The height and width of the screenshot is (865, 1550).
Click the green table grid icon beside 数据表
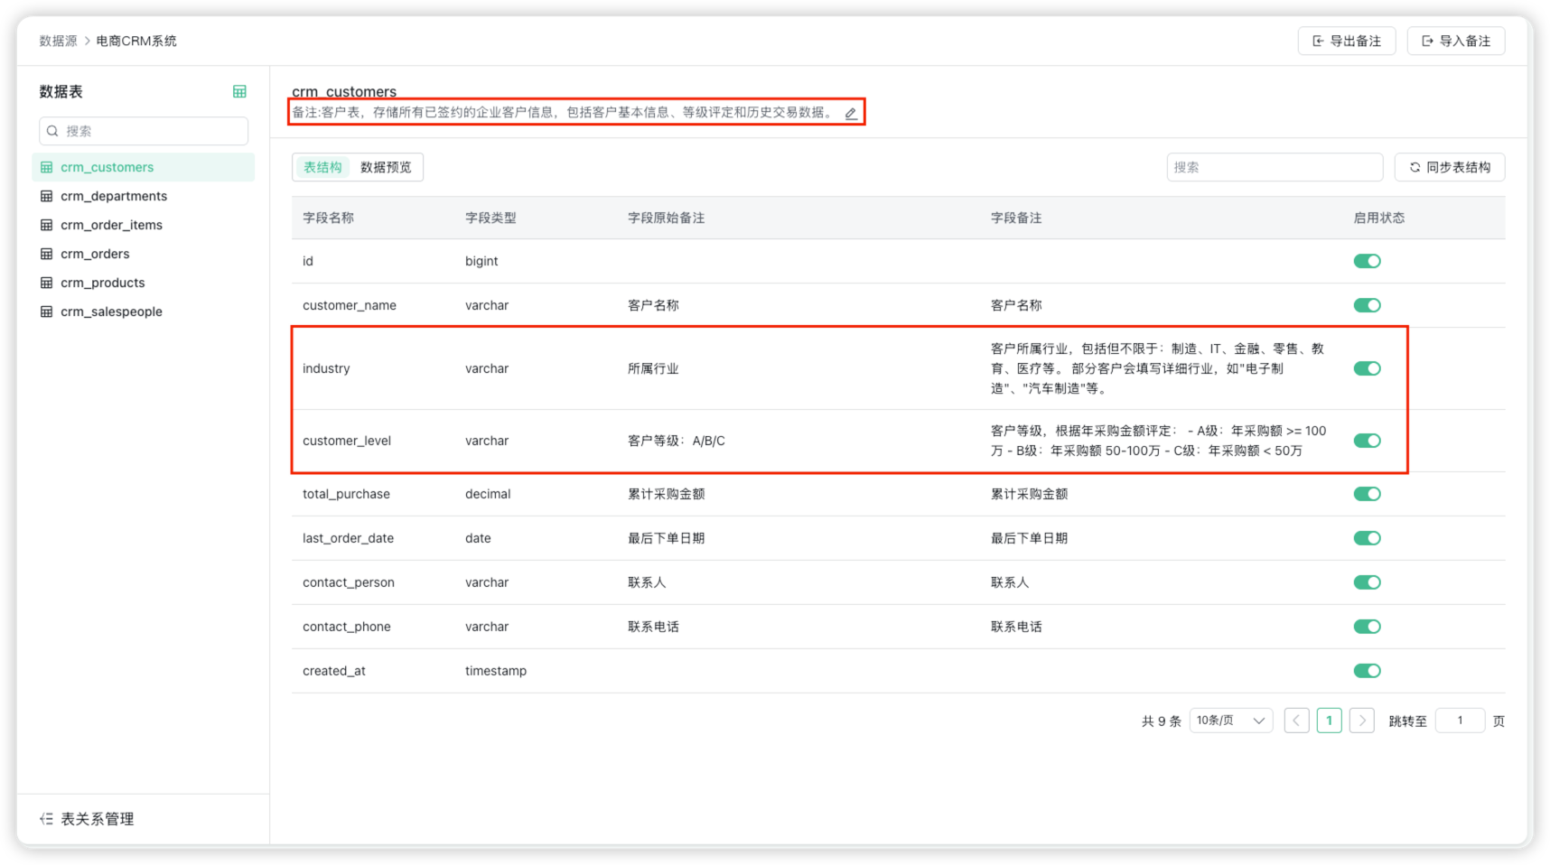pyautogui.click(x=238, y=91)
